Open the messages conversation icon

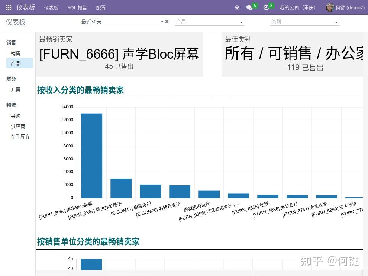(249, 7)
